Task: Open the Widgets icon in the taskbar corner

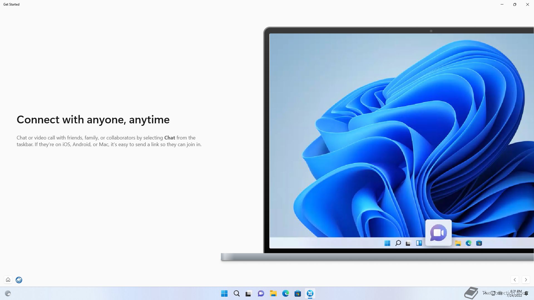Action: click(x=8, y=293)
